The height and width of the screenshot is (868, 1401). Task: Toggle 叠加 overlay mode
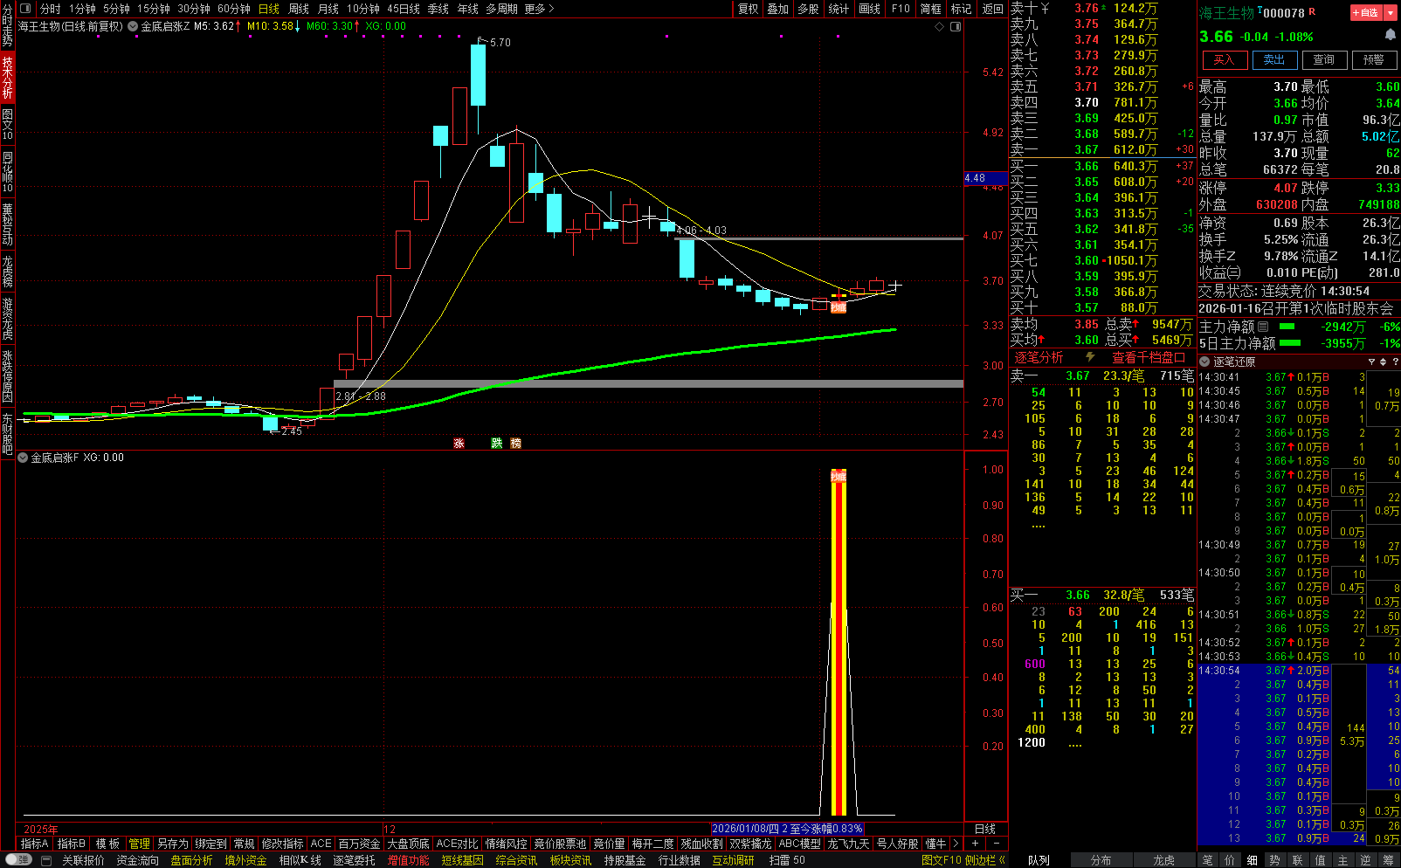coord(778,9)
